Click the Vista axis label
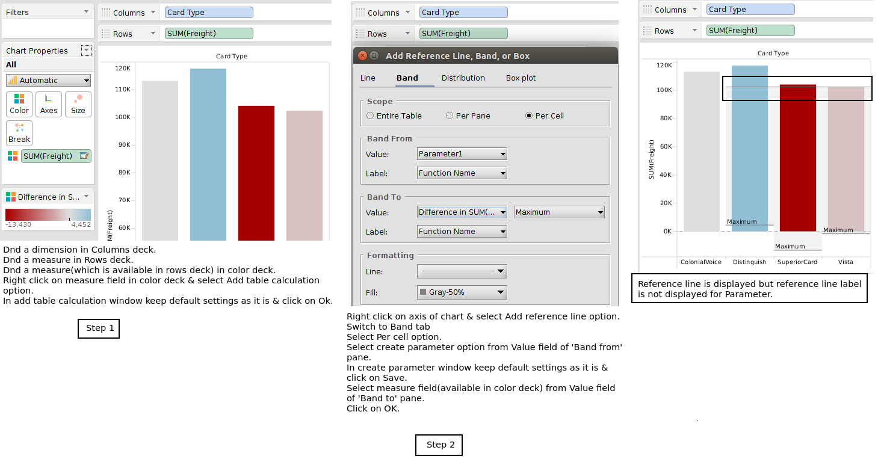This screenshot has width=878, height=459. (x=846, y=262)
